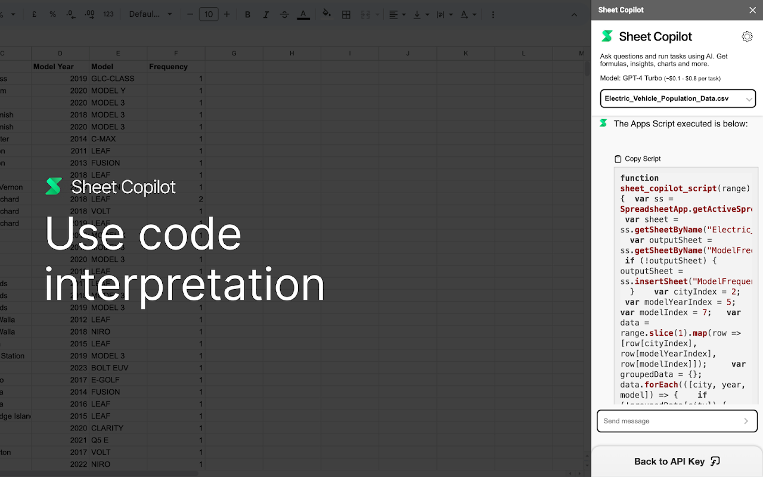The image size is (763, 477).
Task: Select column G header
Action: coord(234,54)
